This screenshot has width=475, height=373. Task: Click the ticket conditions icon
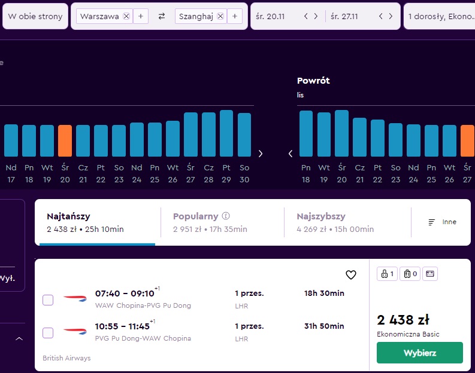coord(430,274)
